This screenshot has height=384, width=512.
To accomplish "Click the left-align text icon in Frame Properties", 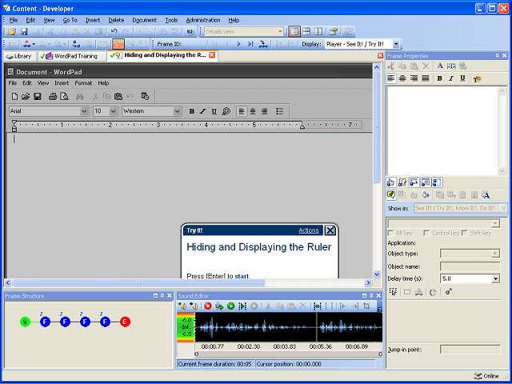I will click(391, 78).
